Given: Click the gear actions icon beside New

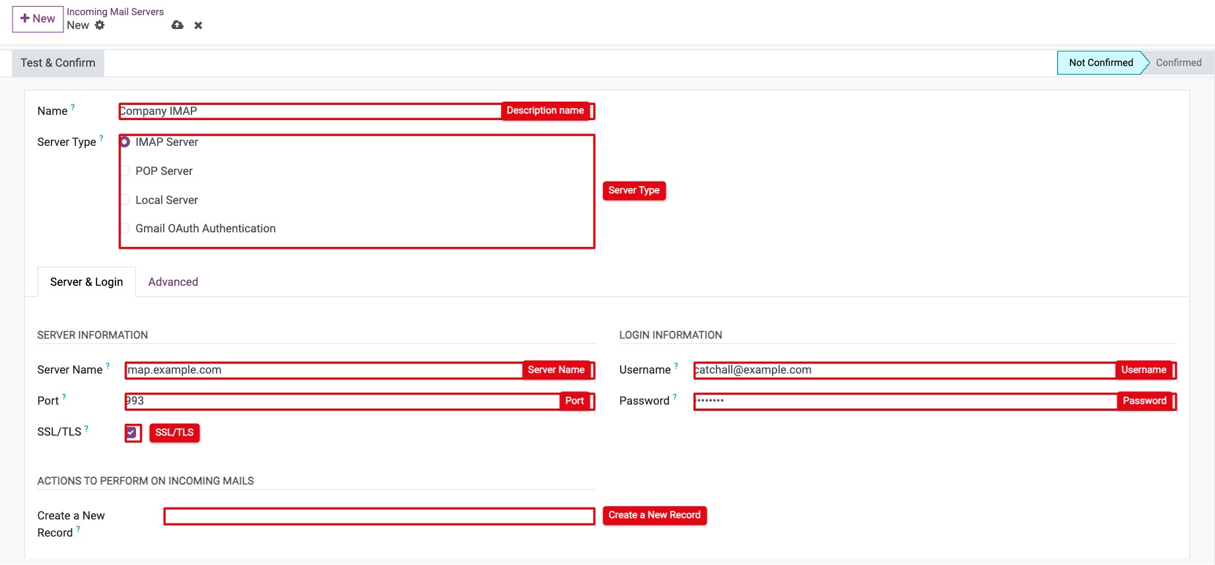Looking at the screenshot, I should point(100,25).
